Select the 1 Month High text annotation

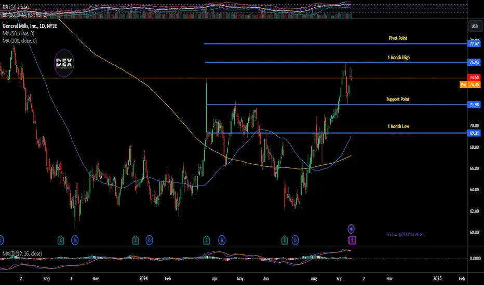tap(398, 58)
